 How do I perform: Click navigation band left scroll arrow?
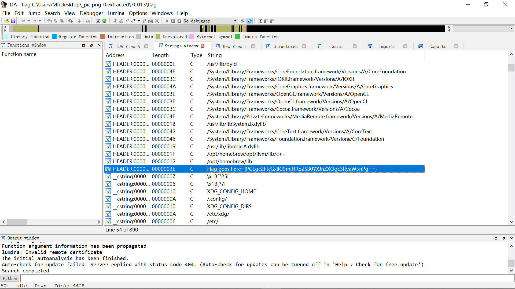(5, 27)
